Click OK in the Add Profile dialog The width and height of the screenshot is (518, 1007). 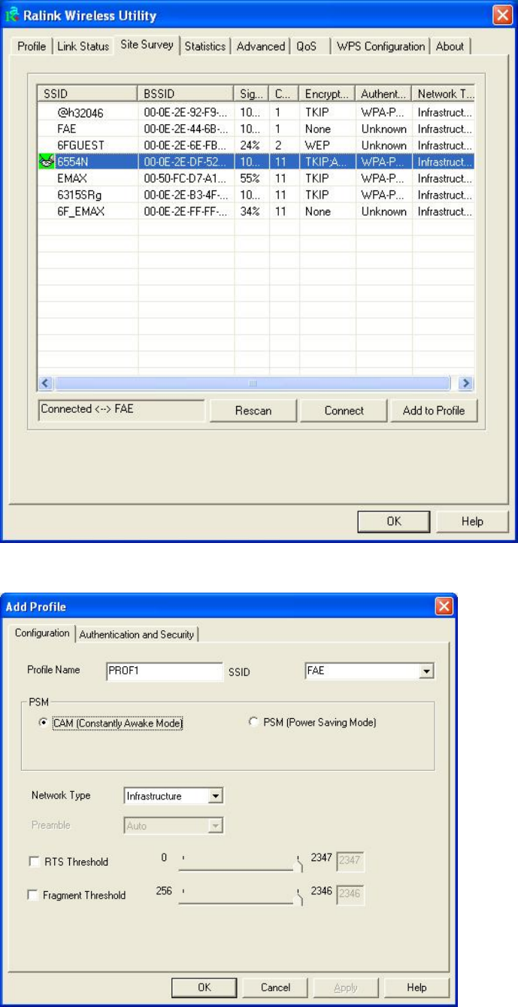coord(204,987)
